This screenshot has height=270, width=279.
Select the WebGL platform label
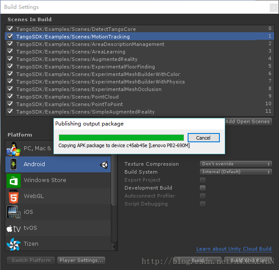click(x=34, y=196)
